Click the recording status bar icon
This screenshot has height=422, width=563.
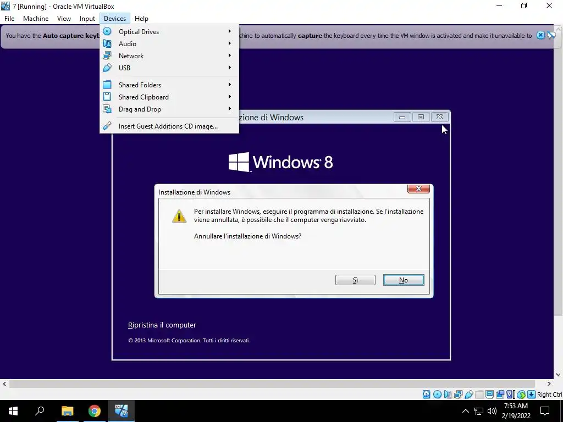click(x=500, y=395)
